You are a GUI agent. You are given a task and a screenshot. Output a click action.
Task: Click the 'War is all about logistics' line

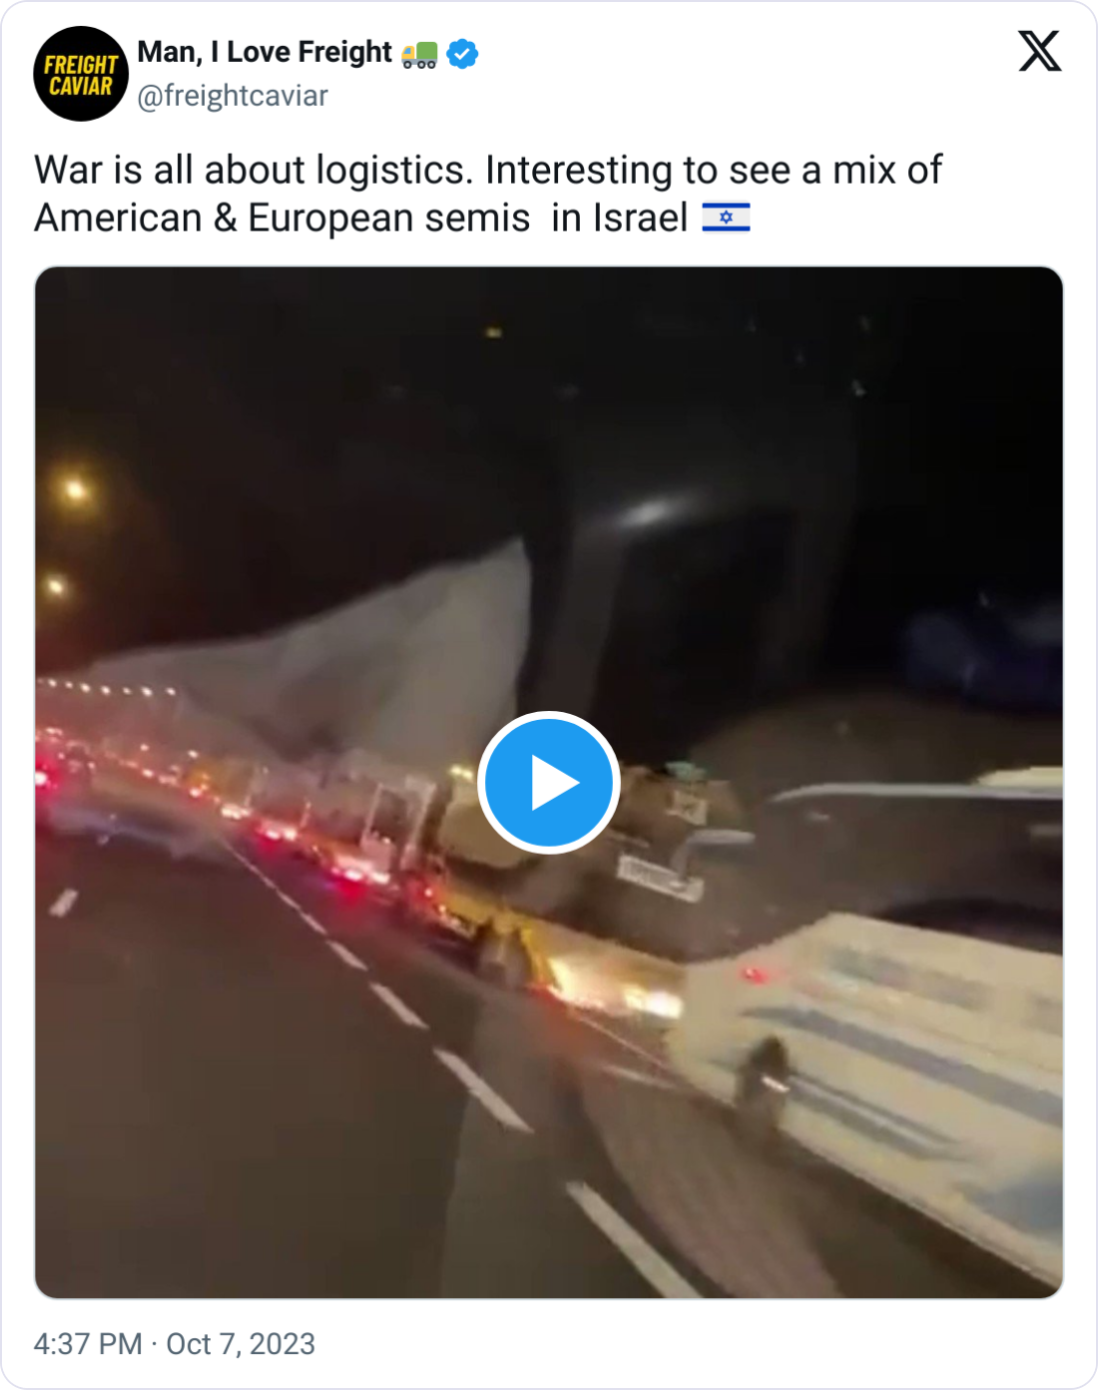(x=255, y=170)
